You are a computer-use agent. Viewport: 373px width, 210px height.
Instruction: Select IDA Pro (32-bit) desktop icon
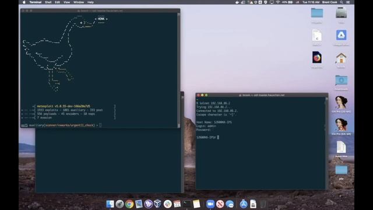tap(341, 103)
